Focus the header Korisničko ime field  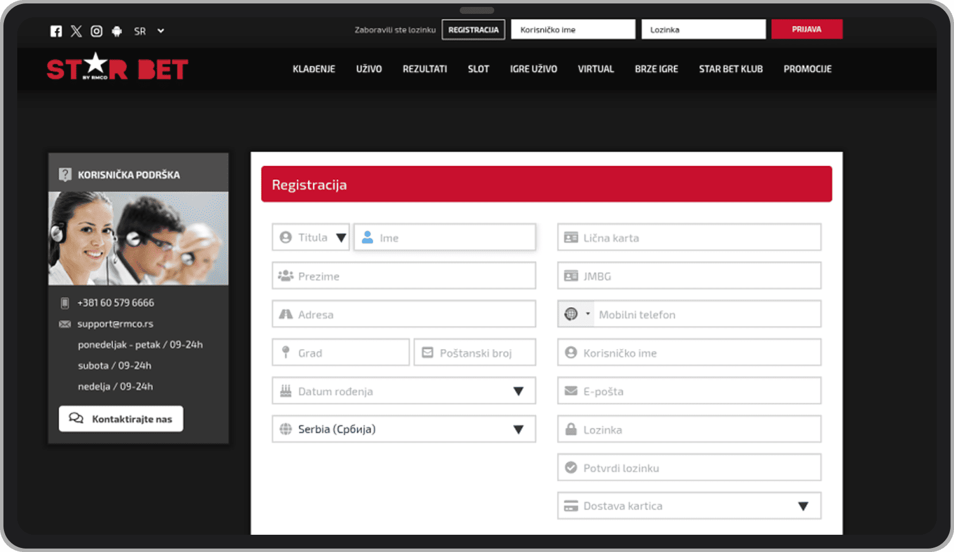point(573,29)
